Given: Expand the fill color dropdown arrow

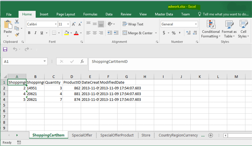Looking at the screenshot, I should (x=71, y=33).
